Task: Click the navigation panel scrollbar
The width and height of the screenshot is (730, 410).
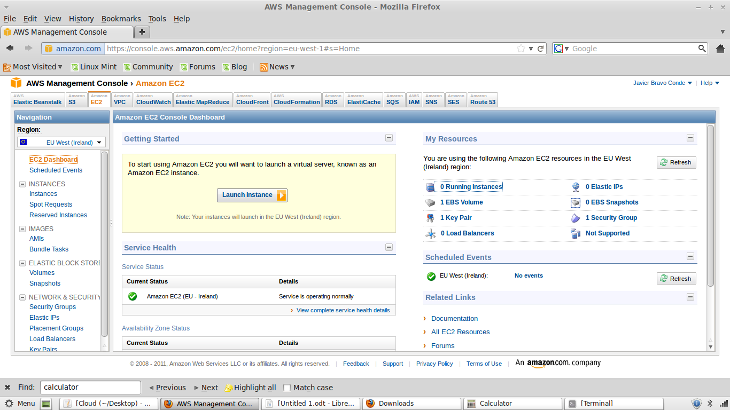Action: click(104, 245)
